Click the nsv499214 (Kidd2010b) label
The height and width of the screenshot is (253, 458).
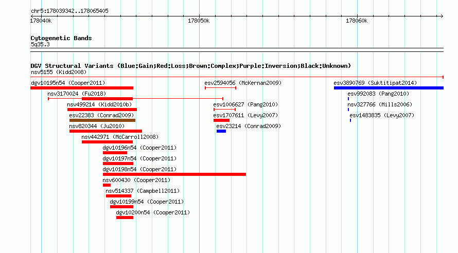point(99,104)
